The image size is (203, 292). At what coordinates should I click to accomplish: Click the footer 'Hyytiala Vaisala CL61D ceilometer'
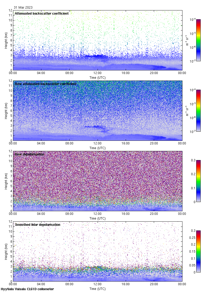tap(27, 289)
